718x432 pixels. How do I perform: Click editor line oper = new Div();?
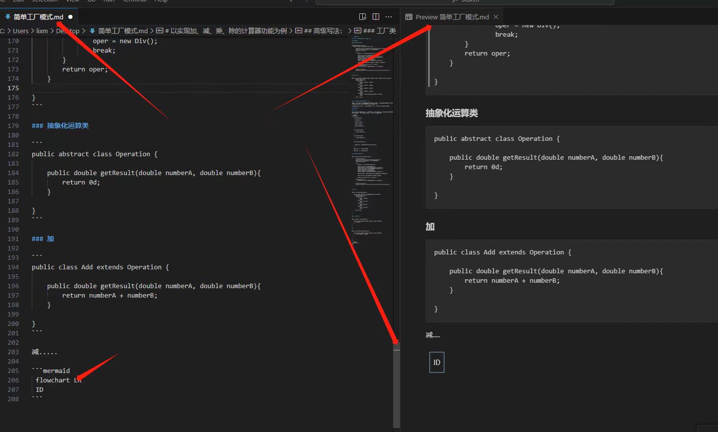tap(125, 41)
